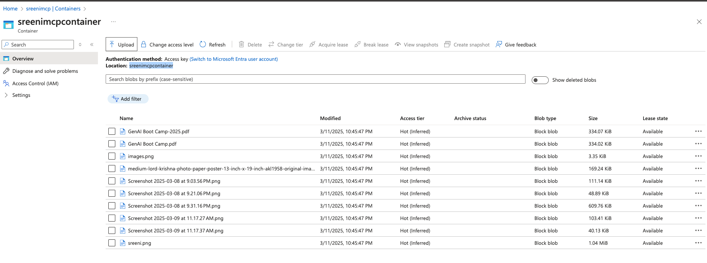Sort by Size column header
Screen dimensions: 707x263
point(593,118)
